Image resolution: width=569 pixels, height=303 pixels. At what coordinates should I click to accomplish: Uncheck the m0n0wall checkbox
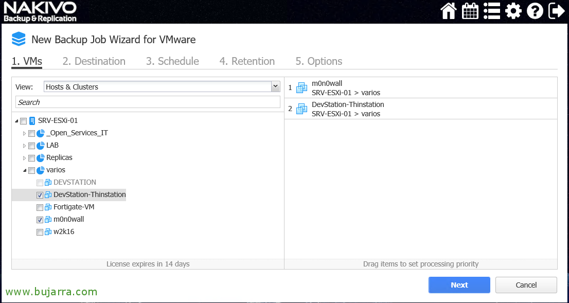(x=40, y=220)
